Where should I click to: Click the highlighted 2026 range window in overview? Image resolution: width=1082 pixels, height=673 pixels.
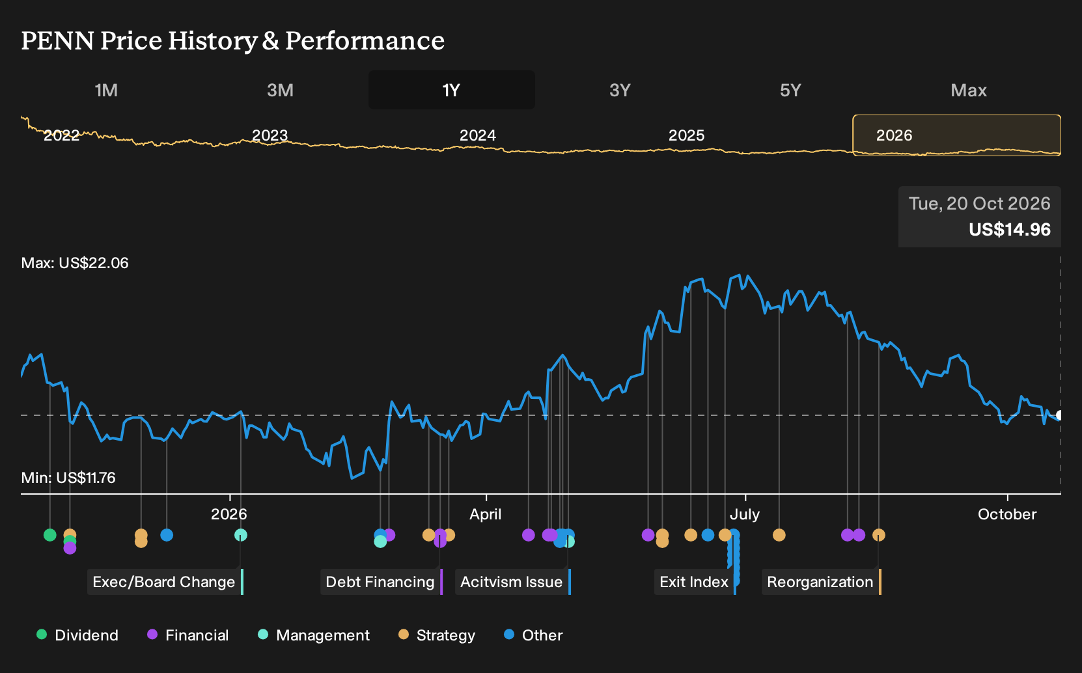click(957, 135)
